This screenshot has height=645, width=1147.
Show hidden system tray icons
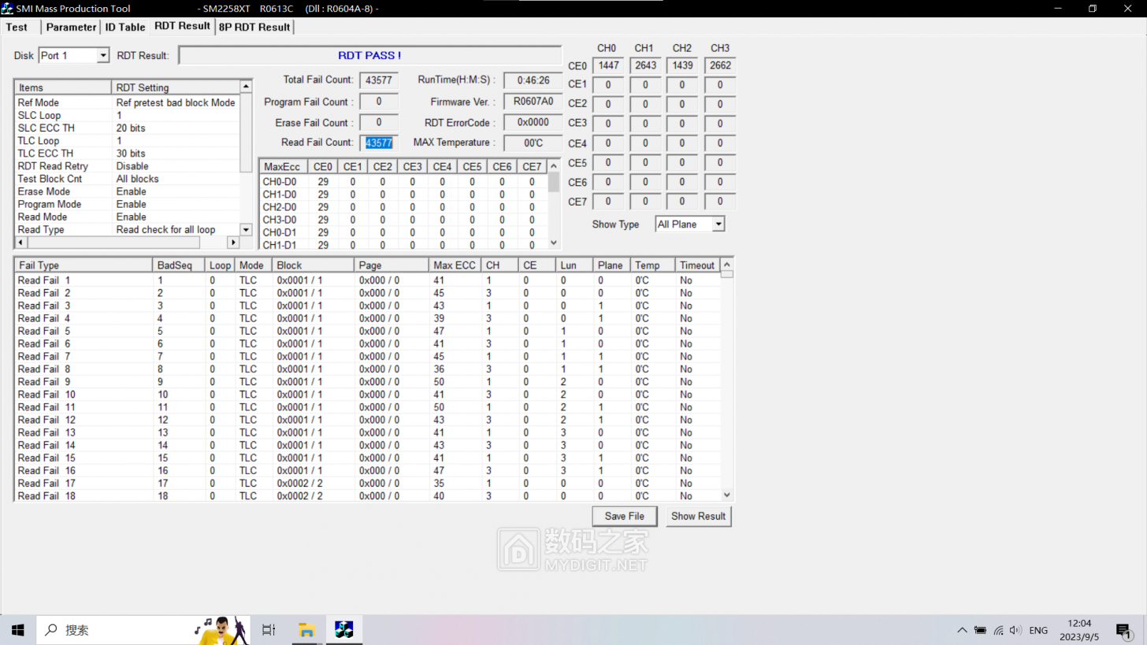962,630
